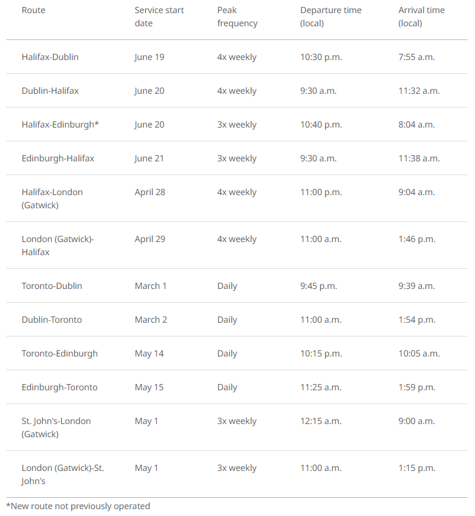The height and width of the screenshot is (516, 475).
Task: Click the Arrival time (local) header
Action: pyautogui.click(x=421, y=17)
